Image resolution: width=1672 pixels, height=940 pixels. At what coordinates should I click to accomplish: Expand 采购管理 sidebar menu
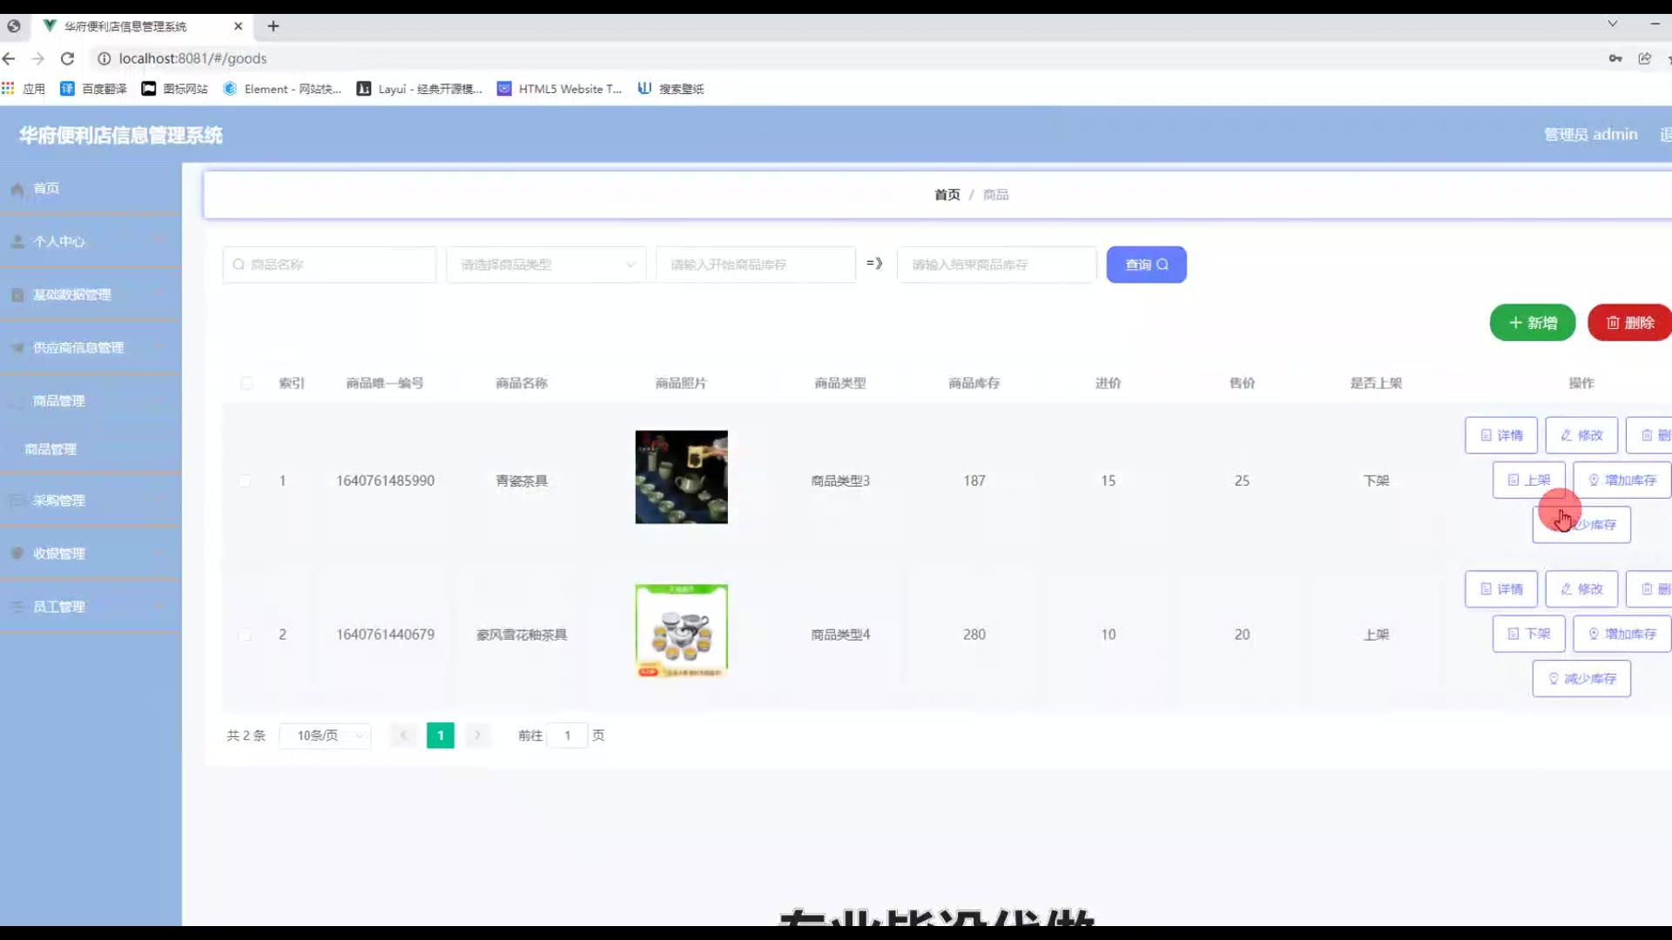point(91,500)
